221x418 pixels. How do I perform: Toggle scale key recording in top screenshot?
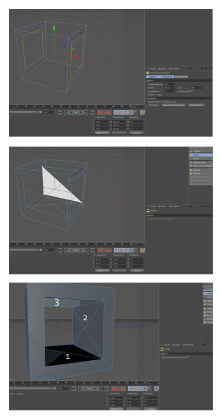tap(120, 112)
